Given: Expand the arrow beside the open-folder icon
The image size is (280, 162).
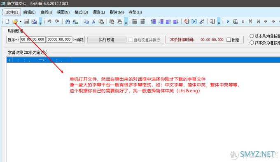Looking at the screenshot, I should [21, 21].
